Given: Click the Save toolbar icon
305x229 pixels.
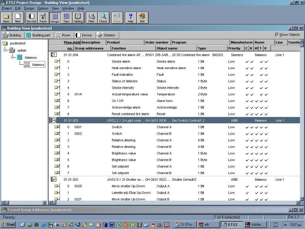Looking at the screenshot, I should point(117,18).
